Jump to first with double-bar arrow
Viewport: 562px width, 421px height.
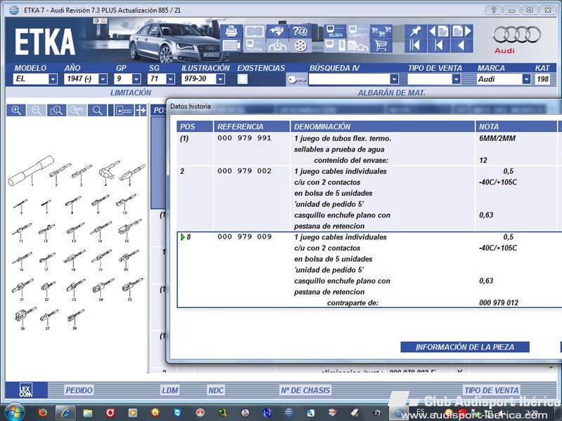point(415,46)
